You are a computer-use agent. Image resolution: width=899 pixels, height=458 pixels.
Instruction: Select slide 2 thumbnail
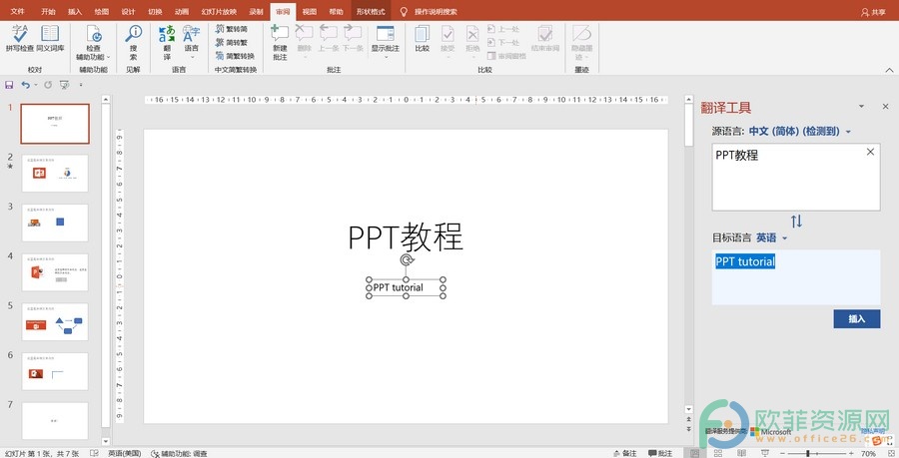tap(55, 173)
